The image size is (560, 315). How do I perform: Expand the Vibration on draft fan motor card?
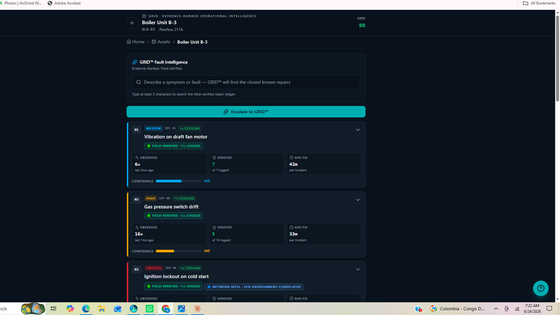tap(358, 130)
